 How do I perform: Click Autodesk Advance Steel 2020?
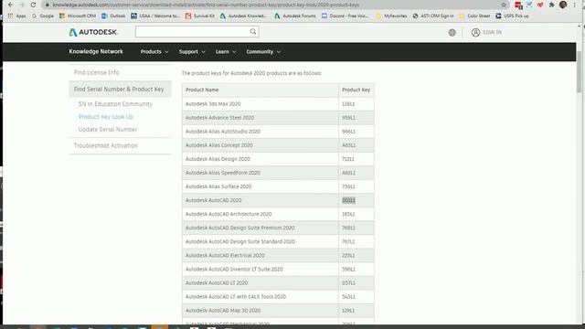tap(219, 118)
